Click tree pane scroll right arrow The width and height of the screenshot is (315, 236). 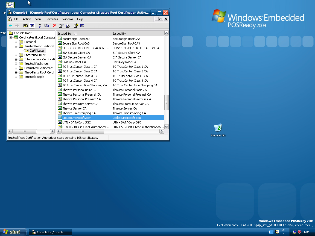coord(52,131)
